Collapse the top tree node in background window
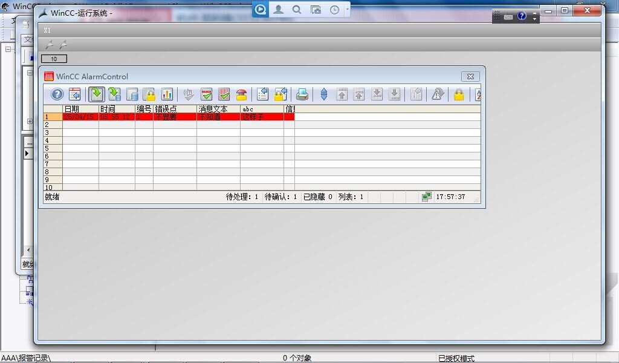Image resolution: width=619 pixels, height=363 pixels. pos(8,50)
